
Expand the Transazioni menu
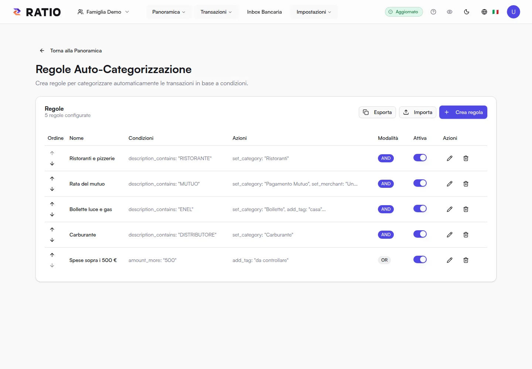tap(216, 12)
